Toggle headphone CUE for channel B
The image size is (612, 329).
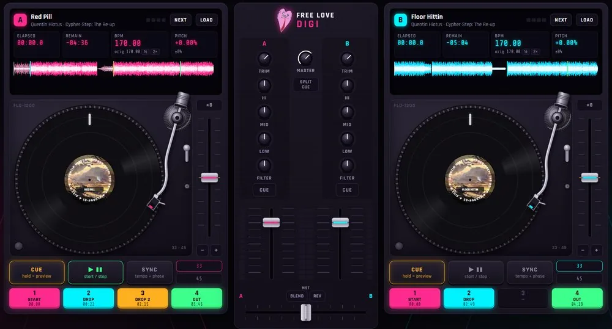click(347, 190)
